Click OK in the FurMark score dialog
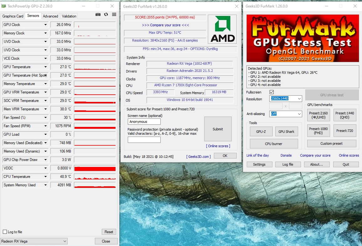This screenshot has width=362, height=246. (225, 156)
